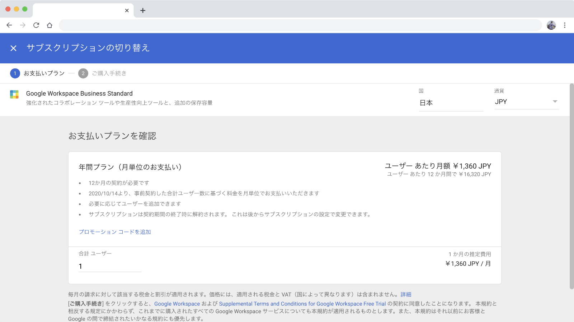Click the 国 field showing 日本

coord(451,103)
